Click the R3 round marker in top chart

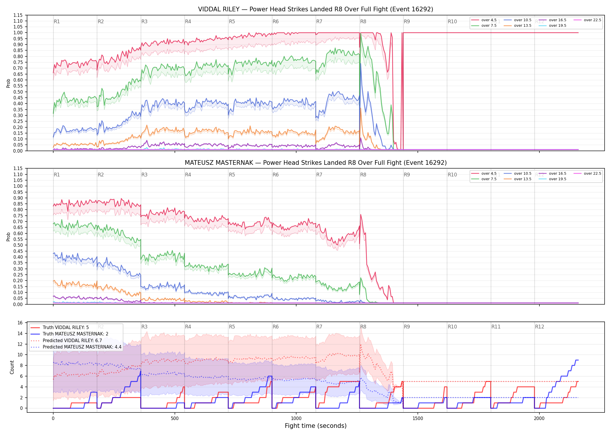point(144,22)
